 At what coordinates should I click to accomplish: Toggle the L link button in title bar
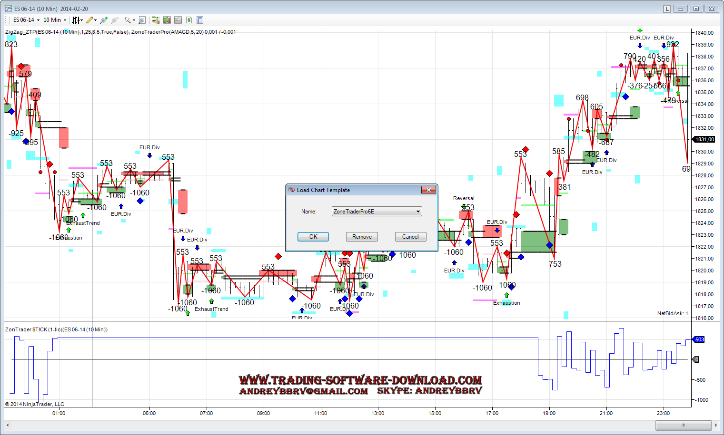(x=667, y=9)
